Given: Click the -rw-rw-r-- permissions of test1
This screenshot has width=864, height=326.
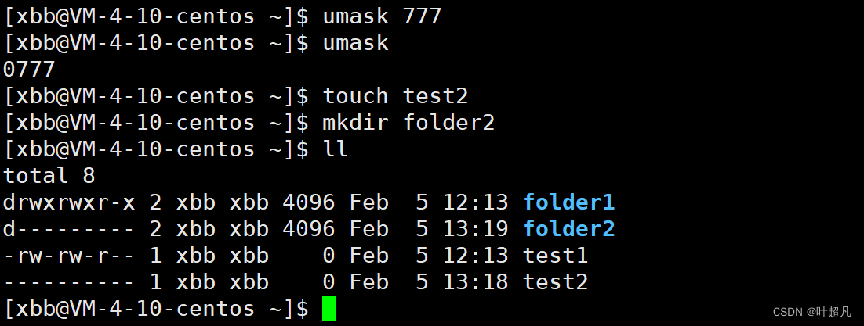Looking at the screenshot, I should tap(69, 256).
